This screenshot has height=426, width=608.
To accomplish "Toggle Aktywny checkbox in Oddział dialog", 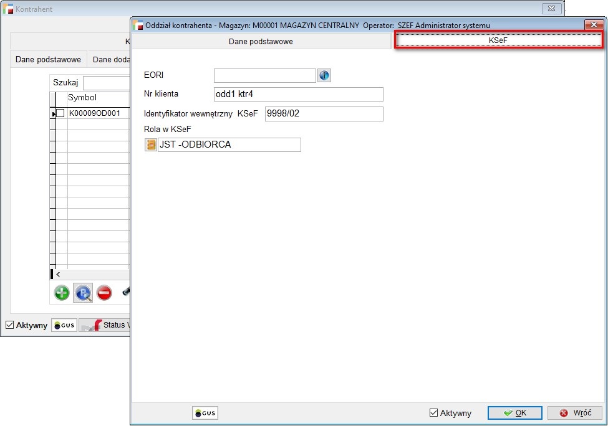I will [x=434, y=413].
